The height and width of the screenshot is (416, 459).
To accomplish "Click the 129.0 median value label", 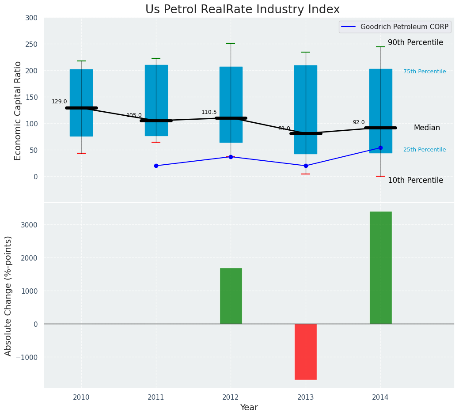I will [59, 102].
